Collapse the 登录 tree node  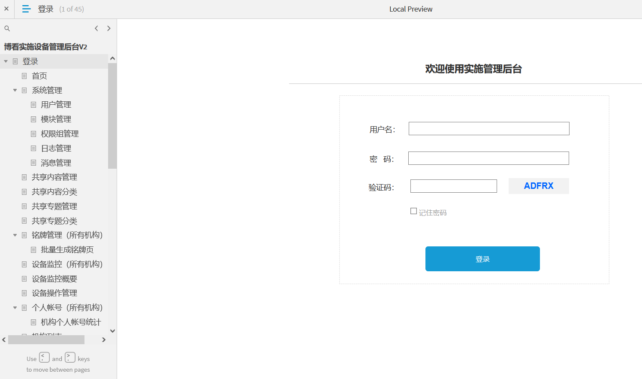pos(6,61)
